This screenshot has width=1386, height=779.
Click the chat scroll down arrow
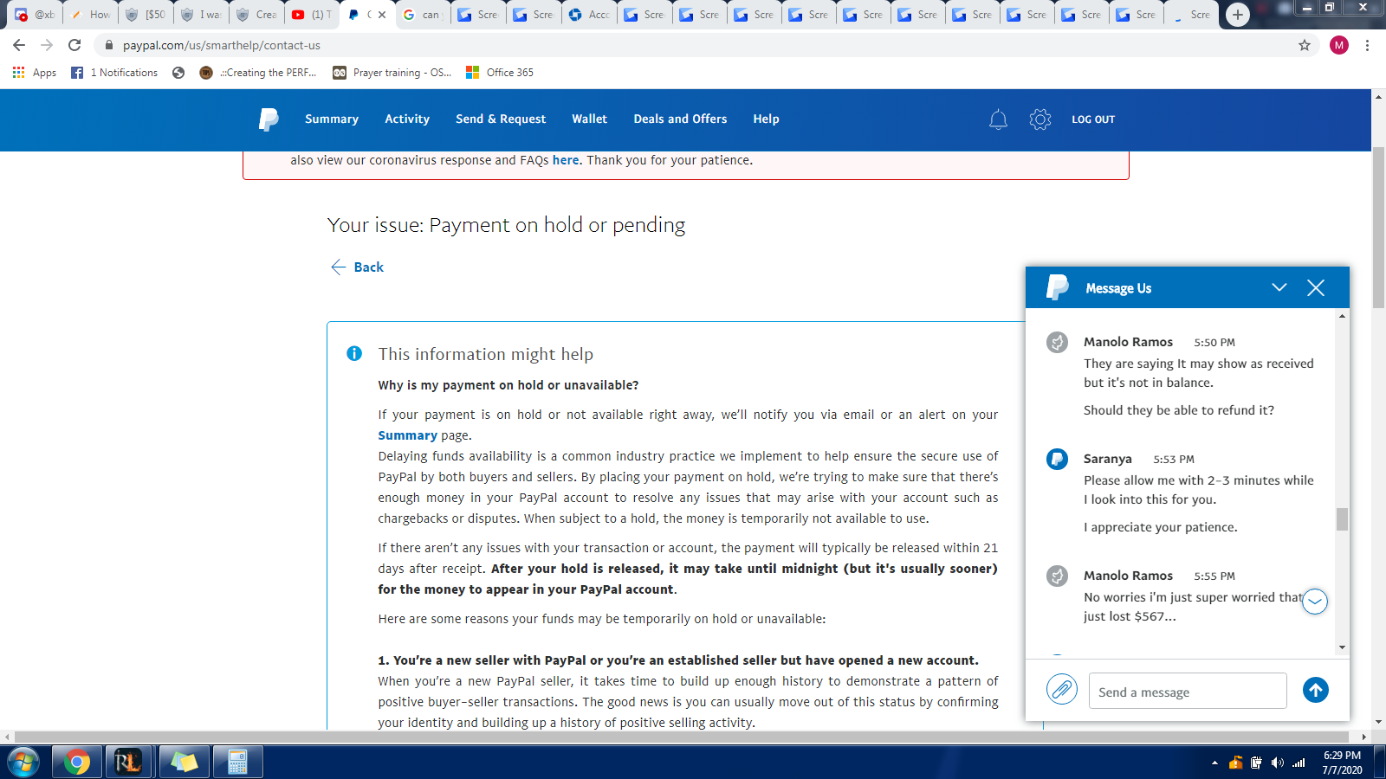[x=1342, y=647]
